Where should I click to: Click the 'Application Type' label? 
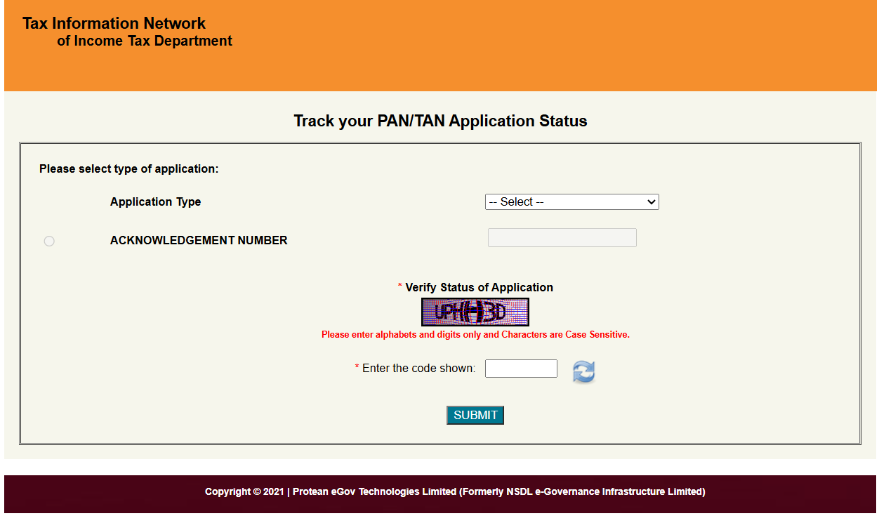coord(156,201)
